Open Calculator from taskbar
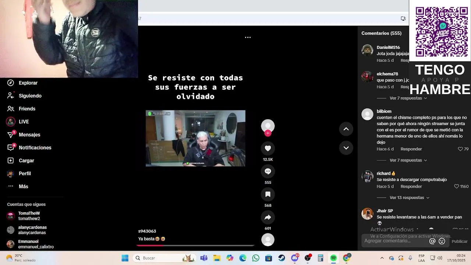 (321, 258)
